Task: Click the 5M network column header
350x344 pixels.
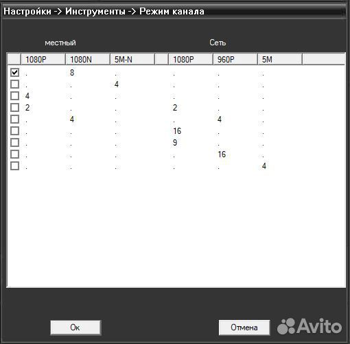Action: tap(280, 60)
